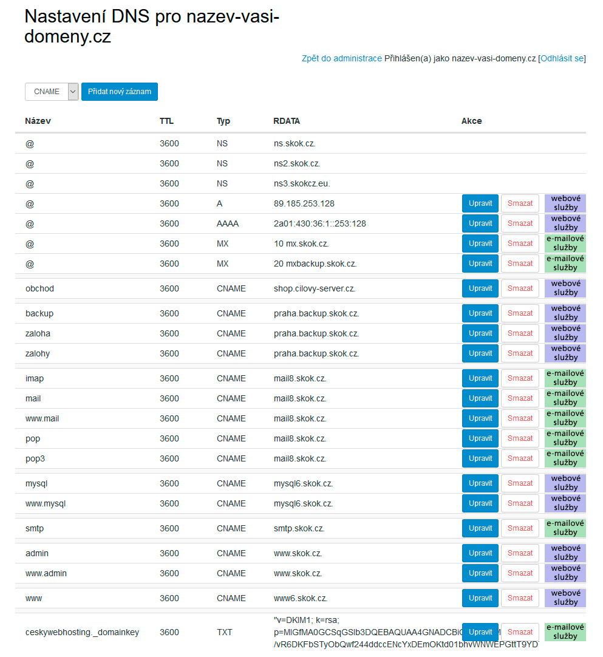The width and height of the screenshot is (603, 657).
Task: Edit the A record 89.185.253.128
Action: pos(480,203)
